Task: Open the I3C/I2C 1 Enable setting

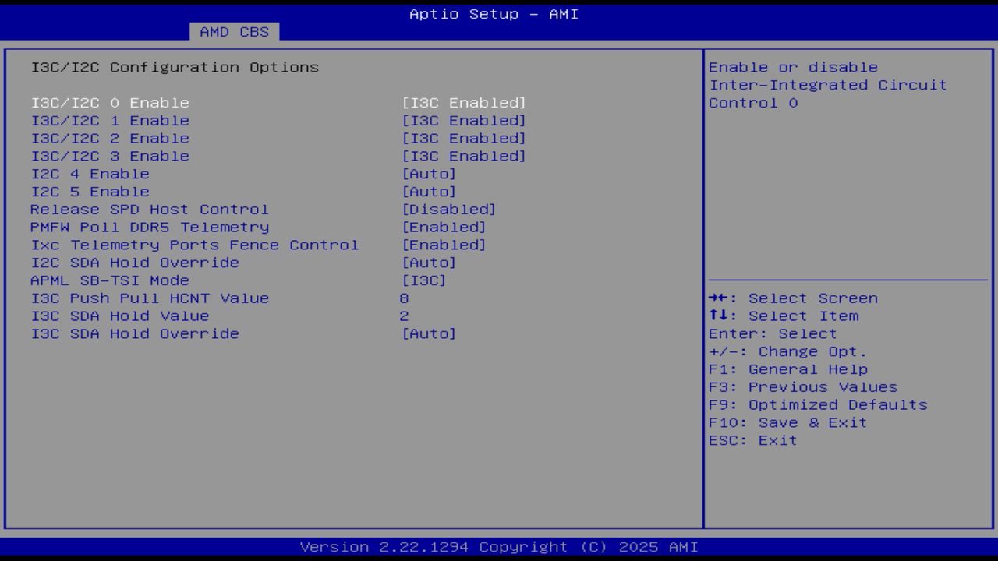Action: tap(109, 120)
